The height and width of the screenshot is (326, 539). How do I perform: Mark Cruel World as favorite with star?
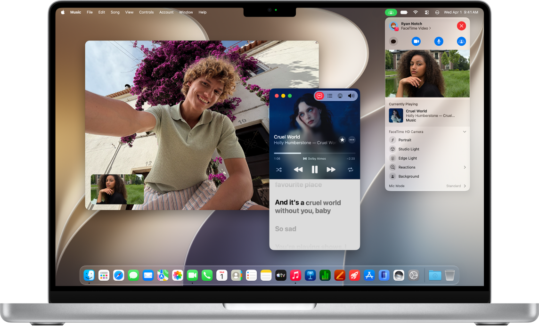pos(342,139)
